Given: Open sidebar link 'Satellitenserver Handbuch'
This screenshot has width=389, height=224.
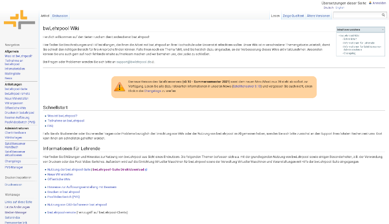Looking at the screenshot, I should pos(15,145).
